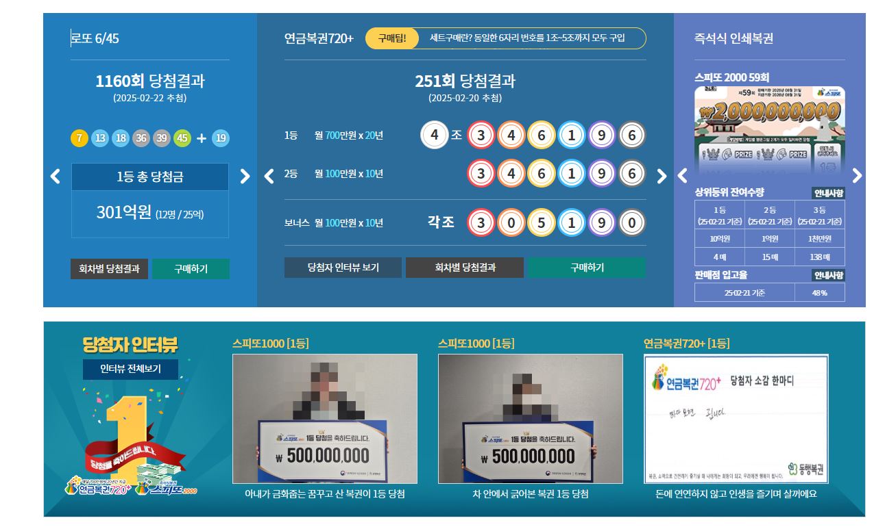Viewport: 885px width, 529px height.
Task: Click caption 아내가 금화줍는 꿈꾸고 산 복권이 1등 당첨
Action: pyautogui.click(x=325, y=494)
